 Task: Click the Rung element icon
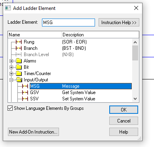point(19,42)
